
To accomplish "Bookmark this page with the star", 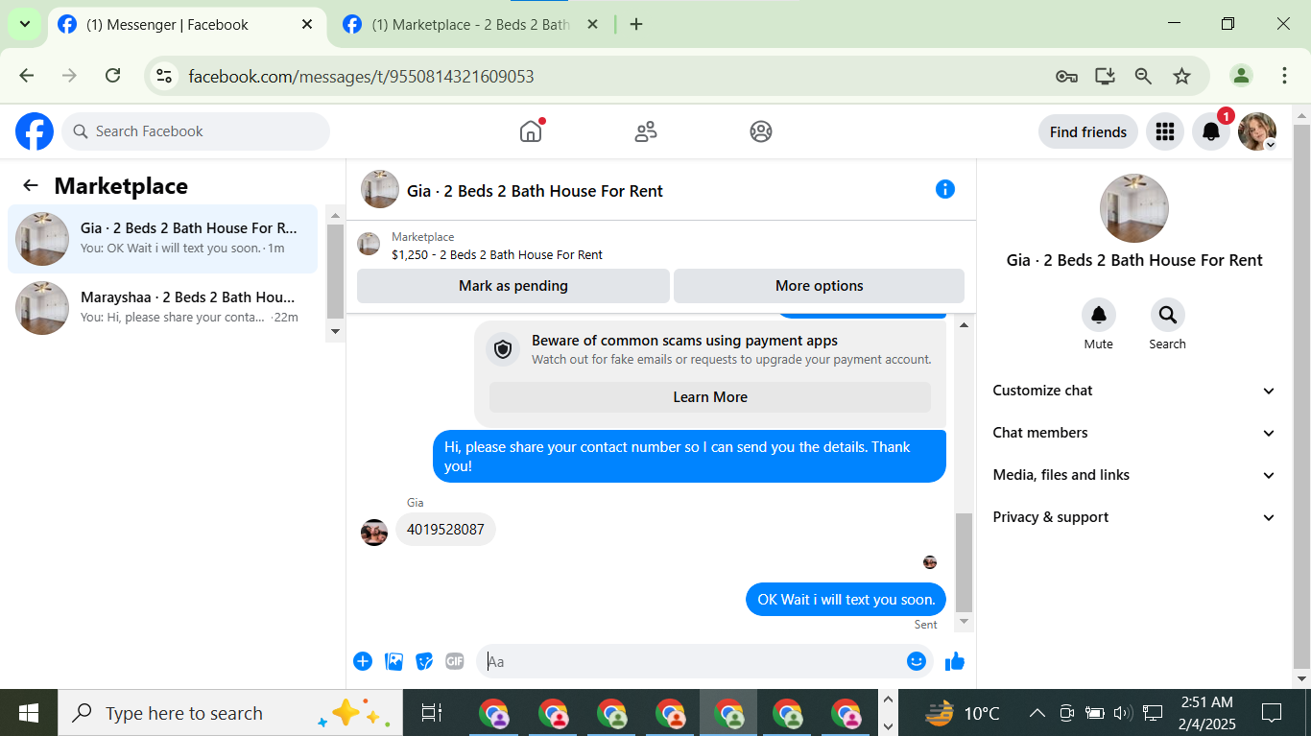I will click(x=1181, y=76).
